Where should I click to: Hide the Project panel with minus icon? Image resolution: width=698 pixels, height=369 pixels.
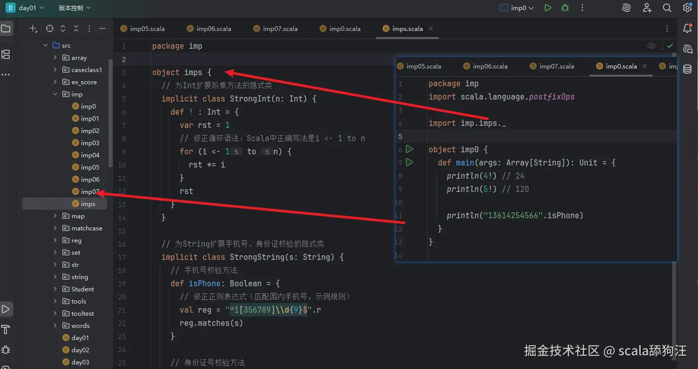(x=102, y=29)
